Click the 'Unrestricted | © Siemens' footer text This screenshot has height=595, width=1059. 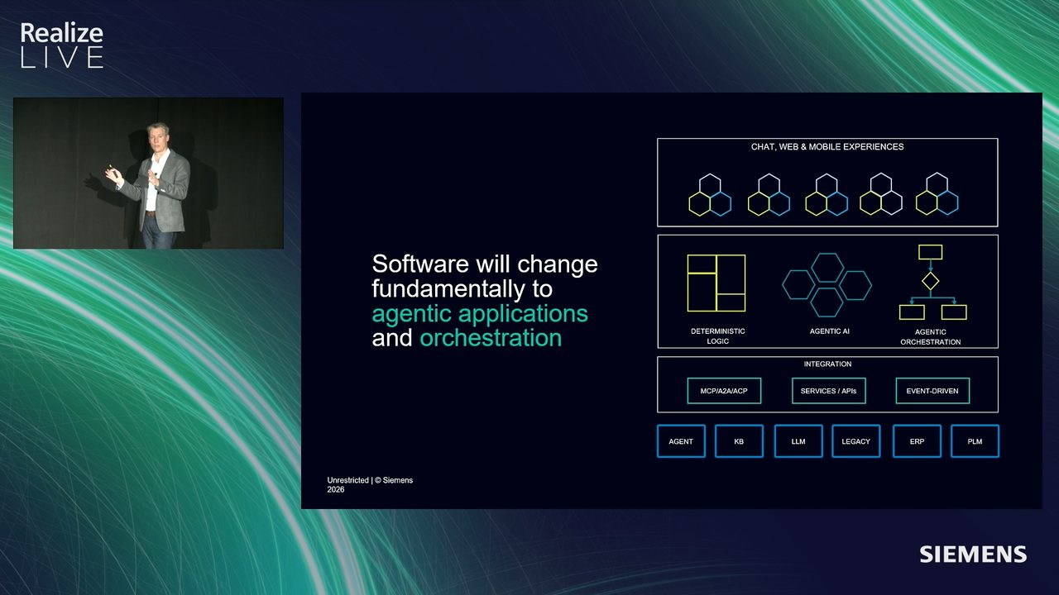pyautogui.click(x=370, y=480)
